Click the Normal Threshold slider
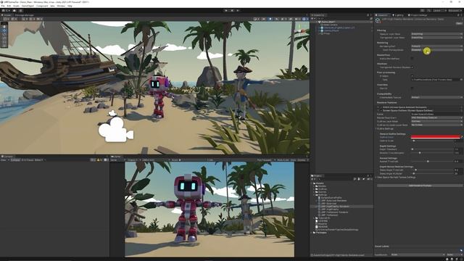This screenshot has height=261, width=464. pyautogui.click(x=433, y=162)
